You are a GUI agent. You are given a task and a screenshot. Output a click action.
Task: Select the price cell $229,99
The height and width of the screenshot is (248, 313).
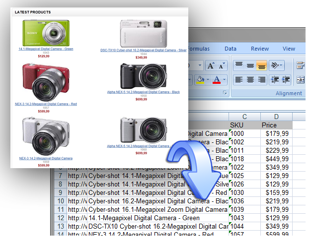click(276, 150)
